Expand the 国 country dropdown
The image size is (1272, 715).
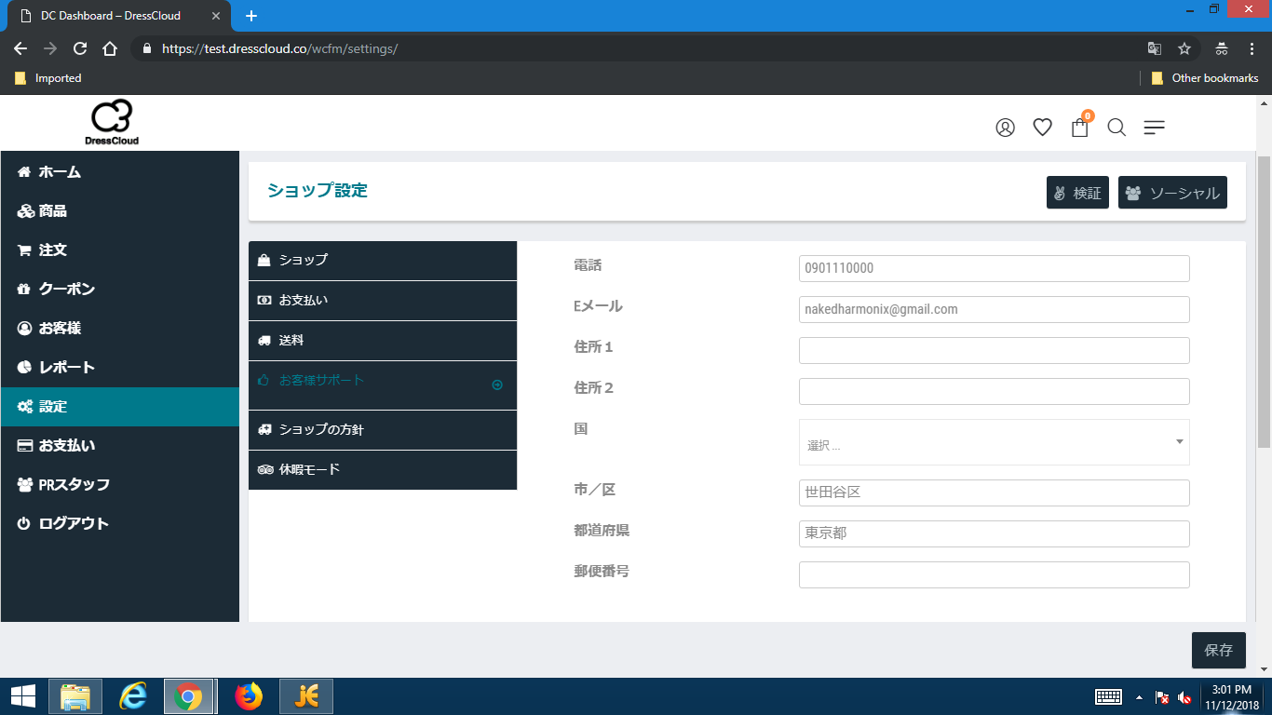995,442
